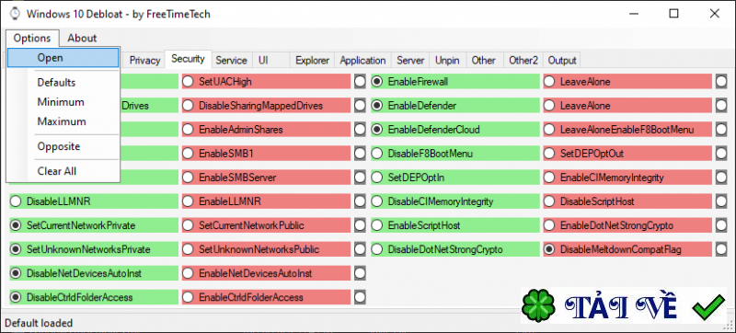Switch to the Explorer tab
The height and width of the screenshot is (333, 736).
313,61
